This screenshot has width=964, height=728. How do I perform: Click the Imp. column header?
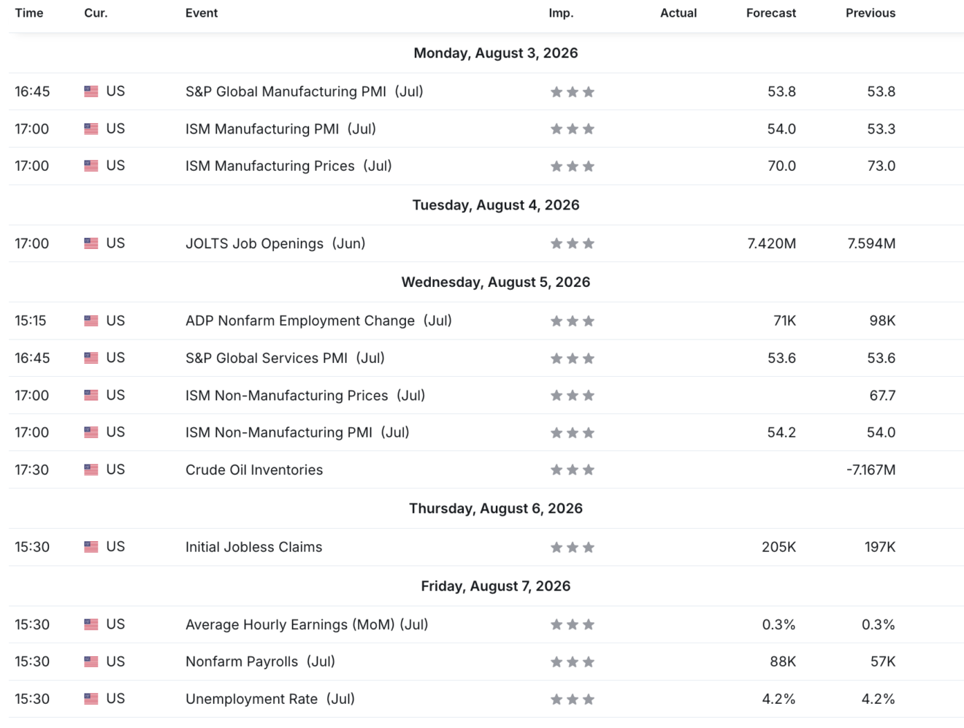point(561,13)
